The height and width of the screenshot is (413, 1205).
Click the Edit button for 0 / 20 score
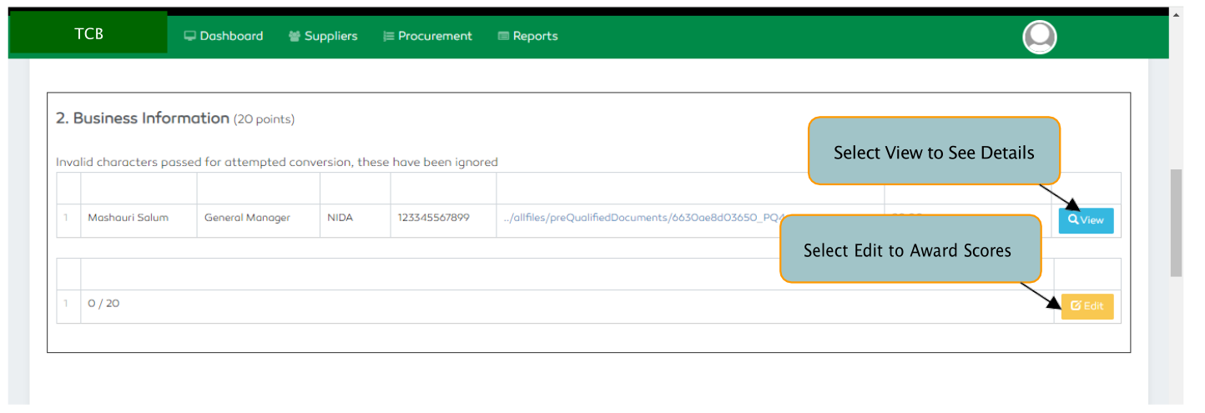pos(1087,306)
